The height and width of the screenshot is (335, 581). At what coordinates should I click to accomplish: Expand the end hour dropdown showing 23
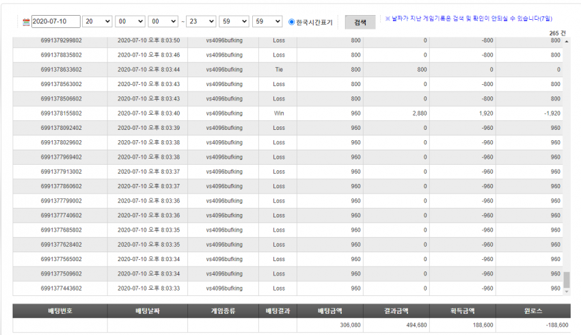click(201, 21)
